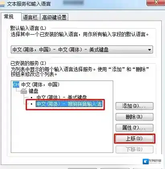Click the 53 software watermark logo
The width and height of the screenshot is (165, 169).
[x=152, y=161]
